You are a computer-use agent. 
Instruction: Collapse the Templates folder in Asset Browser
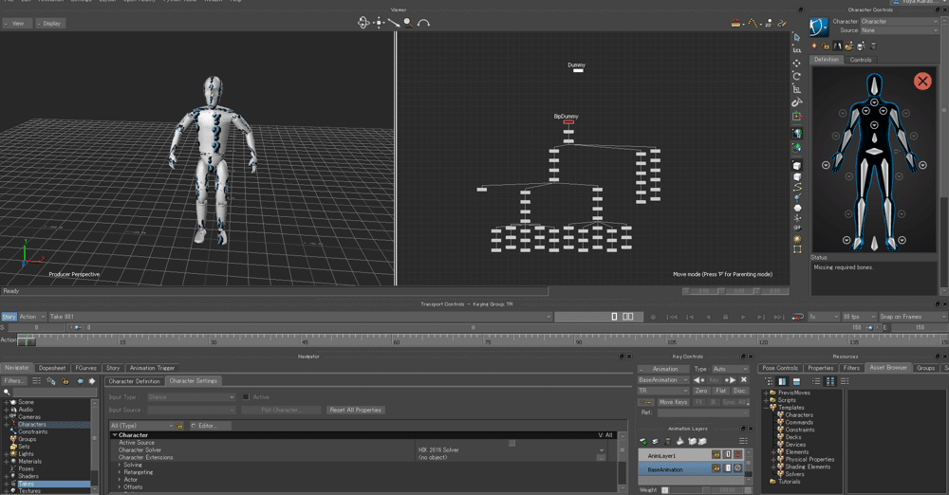(x=766, y=408)
